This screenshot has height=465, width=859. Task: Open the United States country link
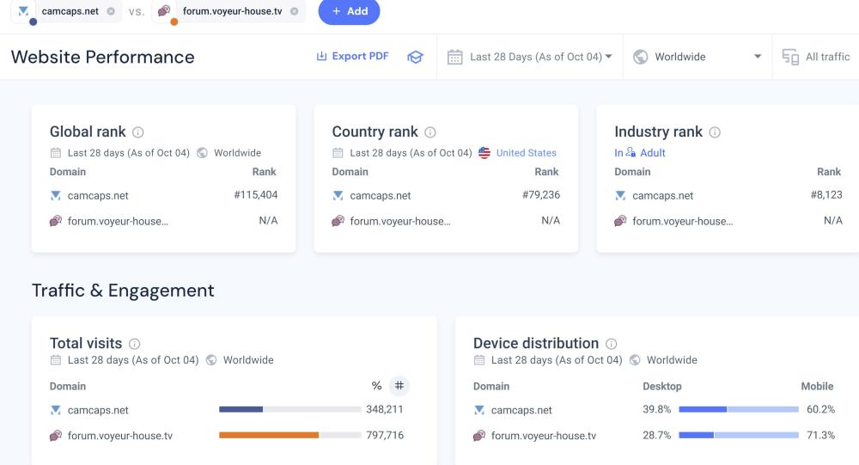point(526,153)
